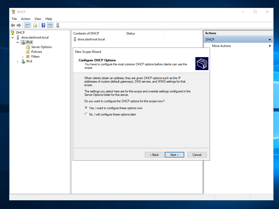
Task: Expand the Filters tree node
Action: 23,57
